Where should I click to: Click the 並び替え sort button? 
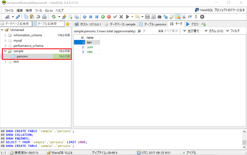191,31
